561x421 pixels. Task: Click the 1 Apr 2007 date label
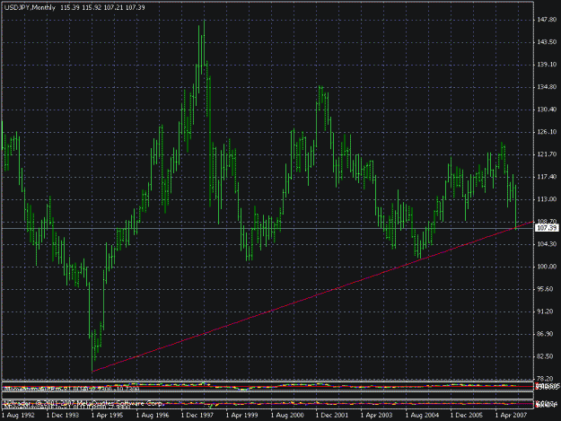tap(511, 416)
